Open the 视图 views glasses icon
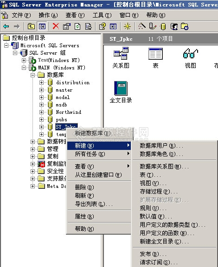Viewport: 218px width, 267px height. (x=190, y=53)
